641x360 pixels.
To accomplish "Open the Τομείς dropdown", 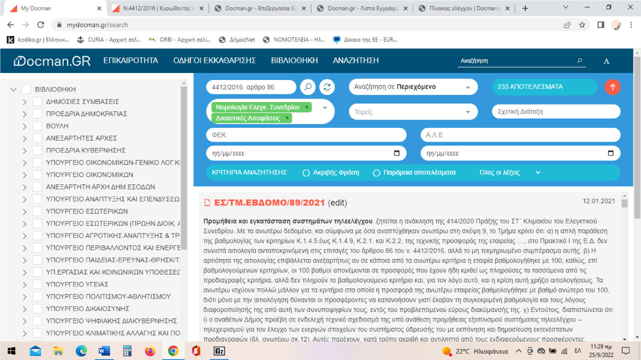I will (413, 111).
